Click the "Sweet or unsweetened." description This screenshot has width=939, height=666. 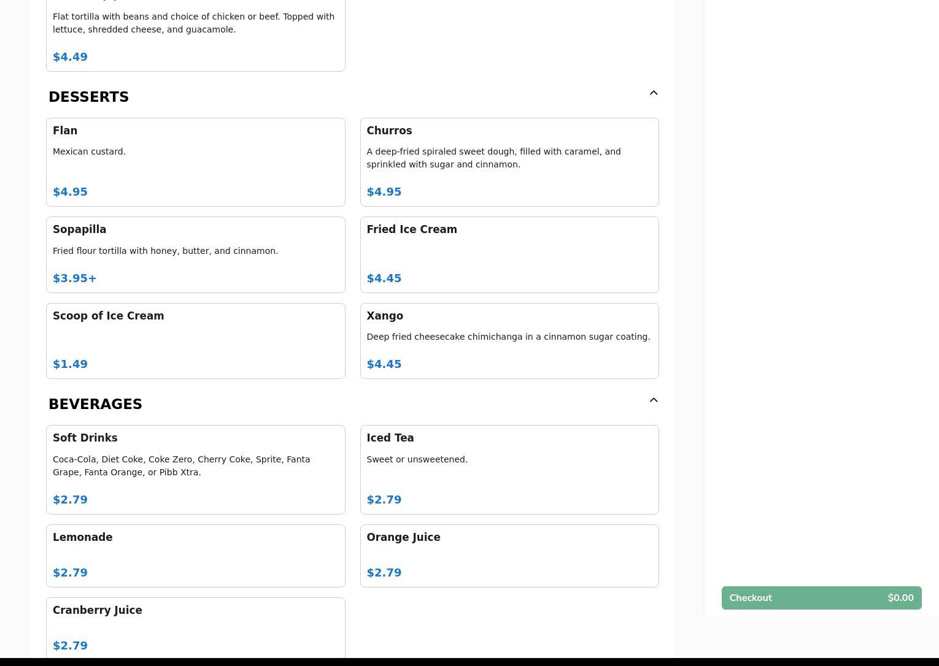pyautogui.click(x=417, y=459)
